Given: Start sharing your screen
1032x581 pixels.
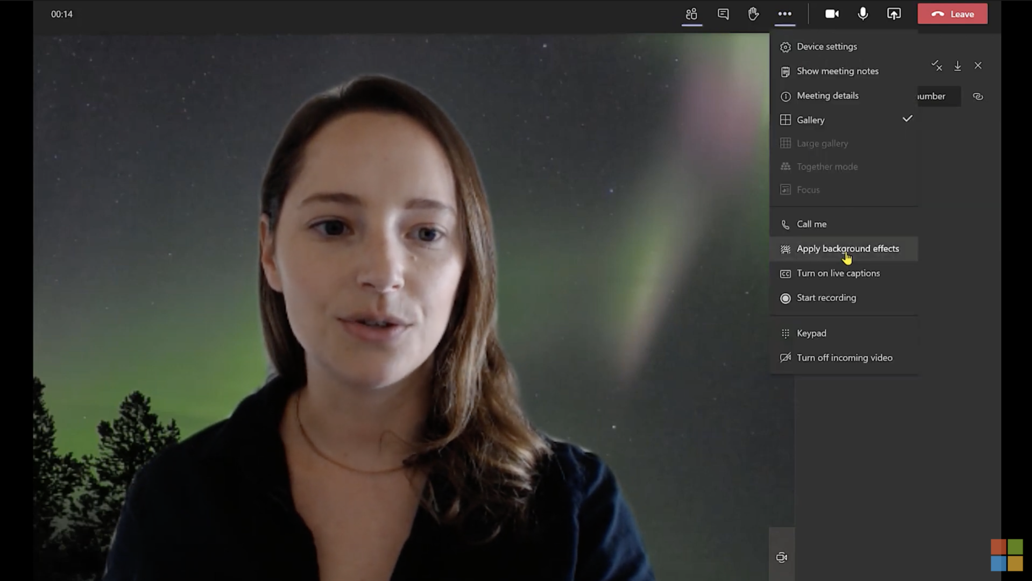Looking at the screenshot, I should click(894, 13).
